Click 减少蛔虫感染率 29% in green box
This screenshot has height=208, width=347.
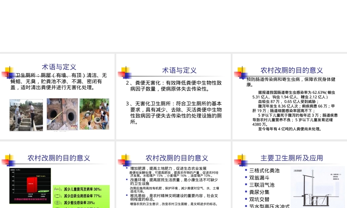tap(75, 202)
